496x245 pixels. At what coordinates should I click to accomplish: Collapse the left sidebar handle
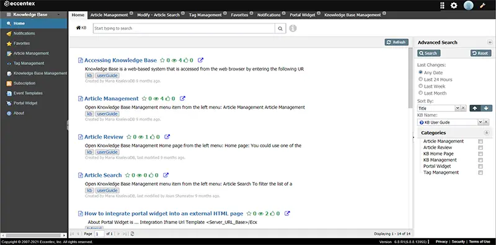click(68, 126)
